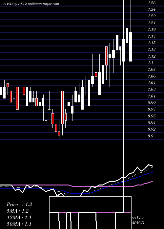Click the 50MA : 1.1 readout

point(19,224)
